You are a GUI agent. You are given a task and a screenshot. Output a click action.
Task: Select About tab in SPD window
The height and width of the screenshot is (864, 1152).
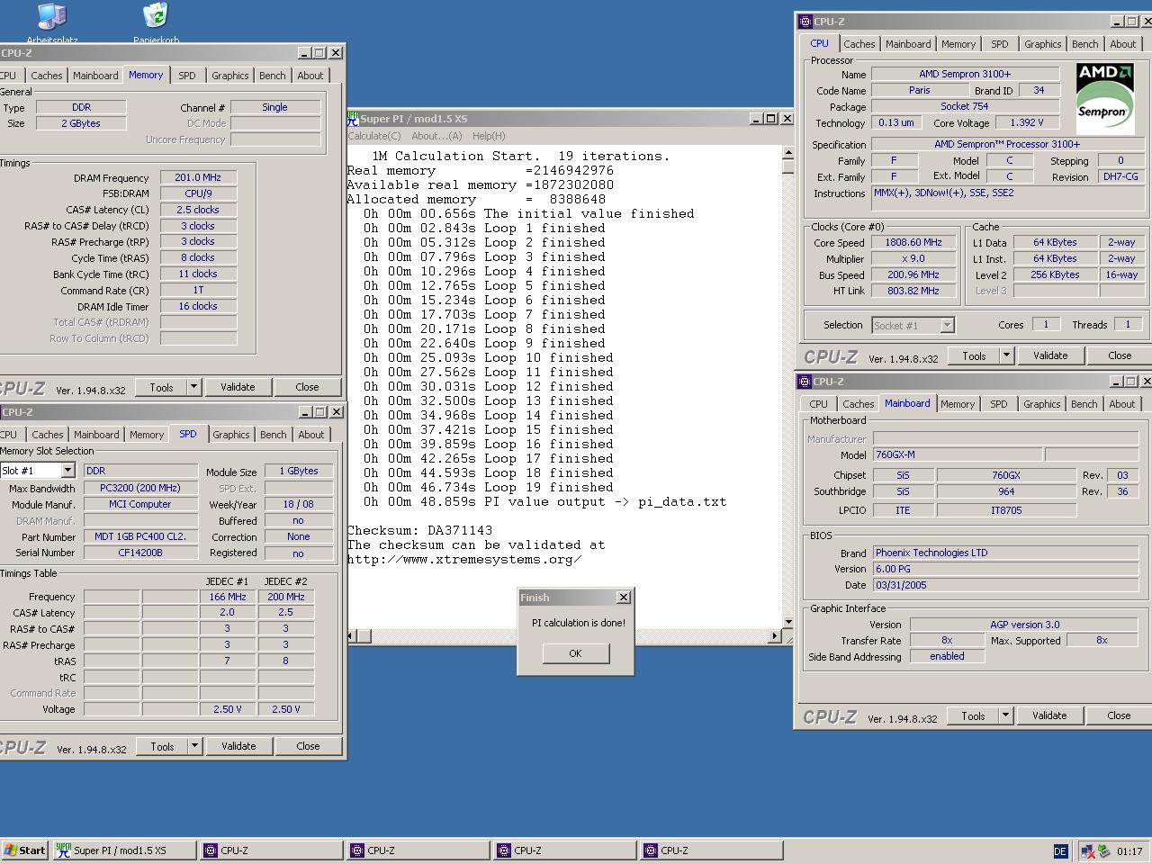coord(311,435)
